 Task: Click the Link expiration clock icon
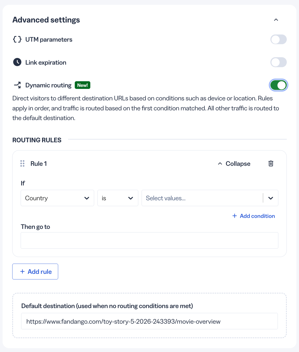click(x=17, y=62)
